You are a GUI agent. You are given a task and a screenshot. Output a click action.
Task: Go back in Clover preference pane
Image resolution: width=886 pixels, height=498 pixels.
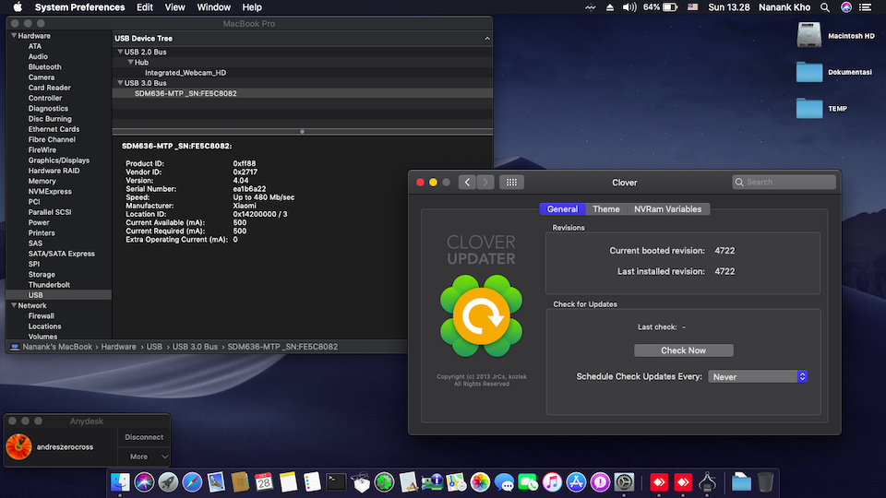coord(467,183)
